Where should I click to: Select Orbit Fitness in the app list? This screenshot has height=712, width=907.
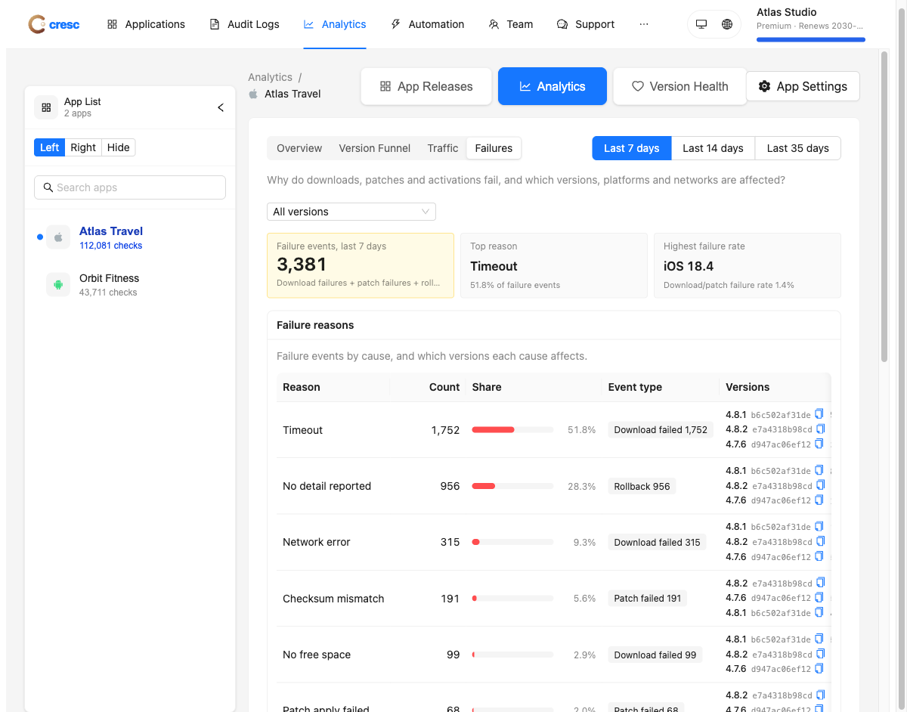pos(130,284)
